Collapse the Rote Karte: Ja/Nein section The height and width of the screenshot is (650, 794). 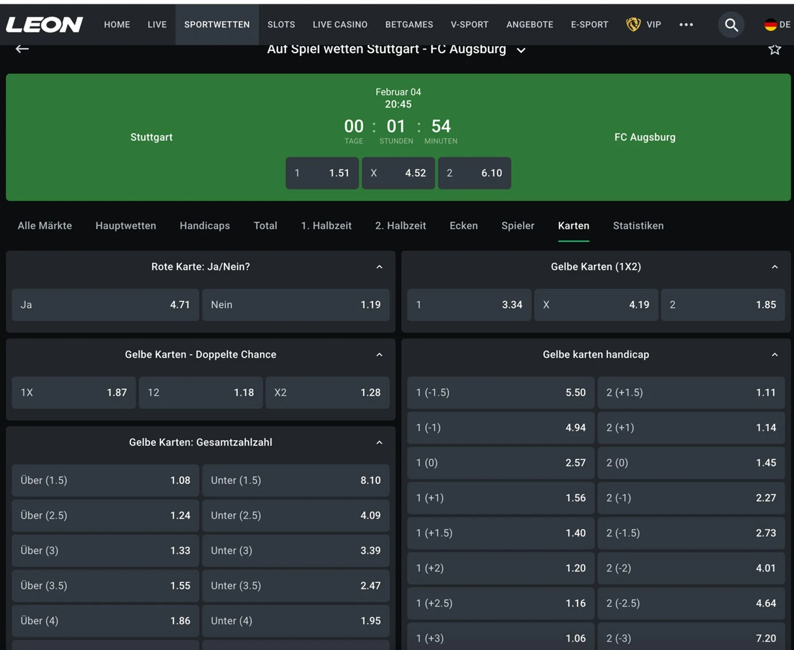[x=379, y=267]
